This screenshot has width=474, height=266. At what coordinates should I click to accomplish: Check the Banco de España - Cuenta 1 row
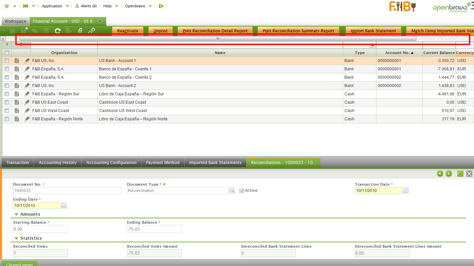point(7,69)
